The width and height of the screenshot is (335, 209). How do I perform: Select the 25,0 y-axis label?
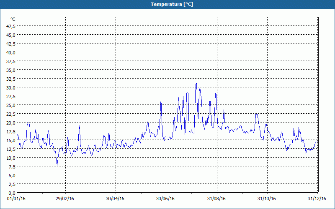pos(11,105)
